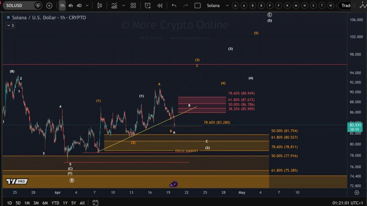Select the 50.00% (81.754) Fibonacci label
Image resolution: width=367 pixels, height=206 pixels.
[x=284, y=131]
